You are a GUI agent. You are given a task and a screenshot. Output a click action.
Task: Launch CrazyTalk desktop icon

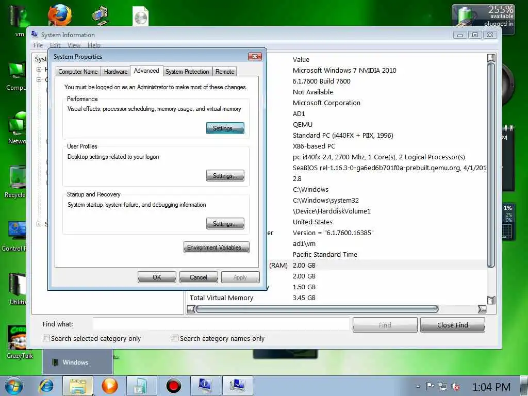(20, 342)
